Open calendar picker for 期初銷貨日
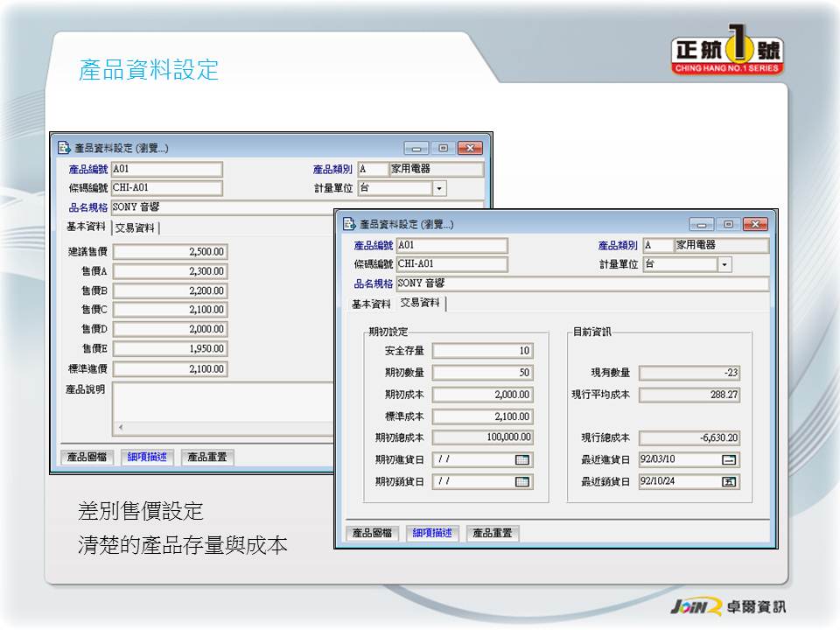The height and width of the screenshot is (630, 840). click(x=522, y=481)
